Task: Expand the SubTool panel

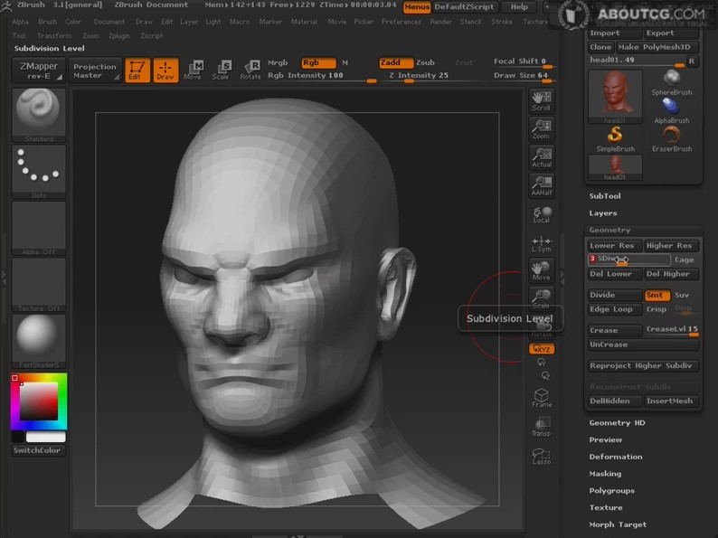Action: [x=605, y=196]
